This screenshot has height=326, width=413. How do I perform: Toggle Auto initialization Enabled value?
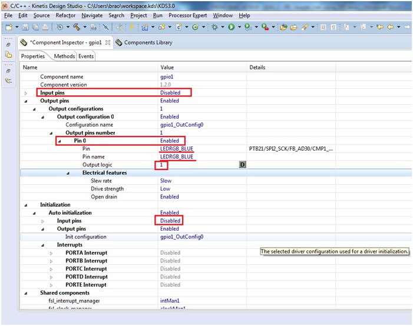pos(169,212)
